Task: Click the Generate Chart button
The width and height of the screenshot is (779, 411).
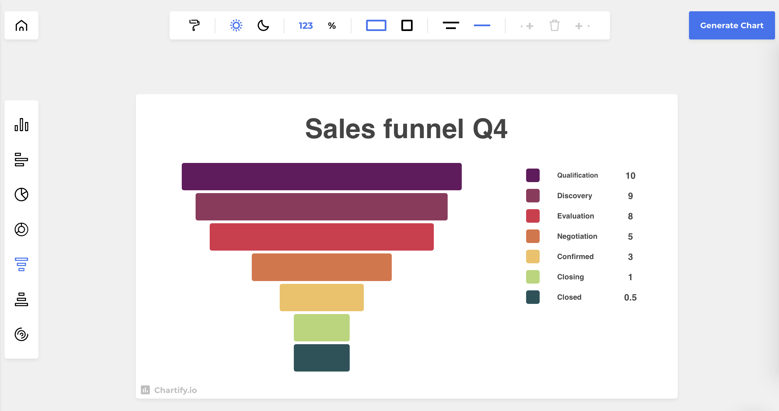Action: tap(732, 25)
